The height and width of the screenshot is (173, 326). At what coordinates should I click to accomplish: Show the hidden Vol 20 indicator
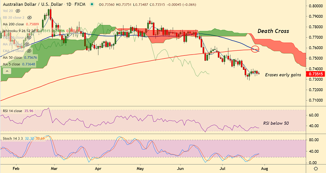coord(18,11)
